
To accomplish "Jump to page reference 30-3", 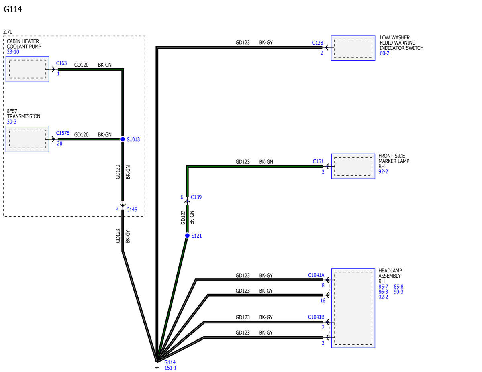I will [x=11, y=122].
